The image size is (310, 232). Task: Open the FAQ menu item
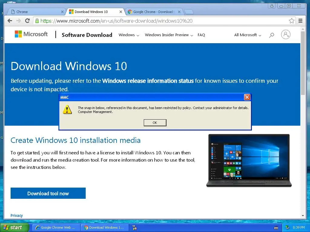201,35
